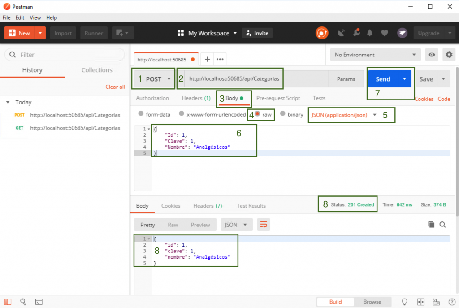Screen dimensions: 459x308
Task: Expand the No Environment dropdown
Action: click(375, 55)
